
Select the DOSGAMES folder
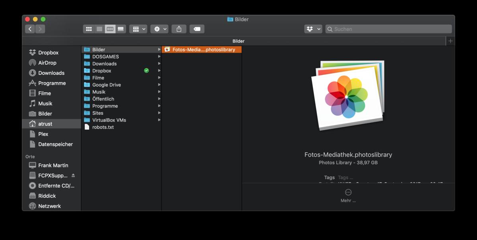pos(122,56)
